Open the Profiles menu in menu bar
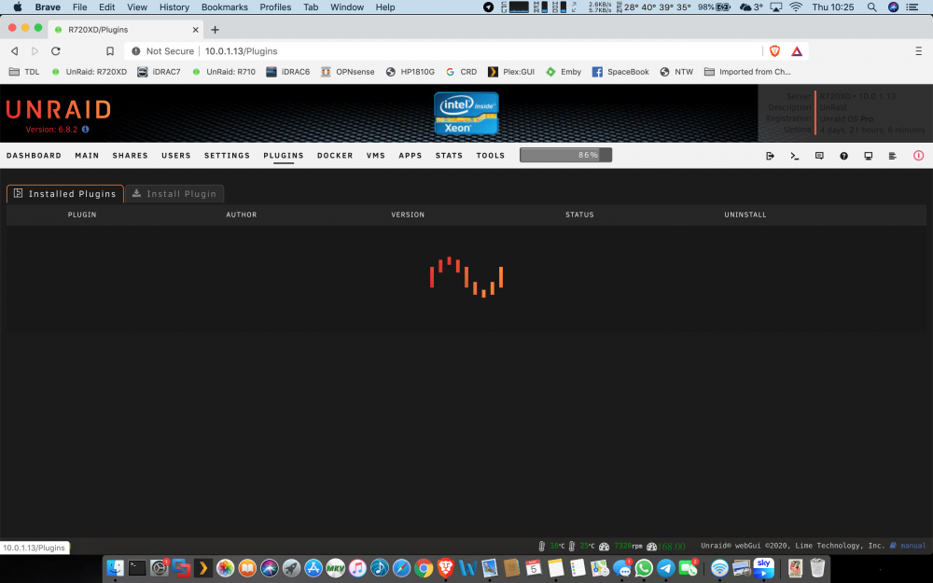Screen dimensions: 933x583 pyautogui.click(x=275, y=7)
